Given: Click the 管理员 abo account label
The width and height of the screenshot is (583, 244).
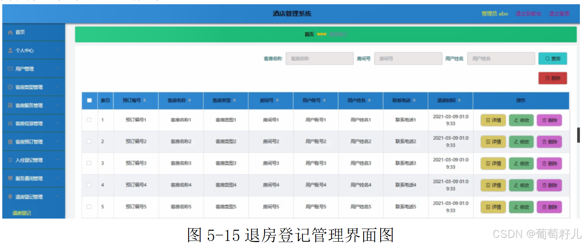Looking at the screenshot, I should click(x=495, y=13).
